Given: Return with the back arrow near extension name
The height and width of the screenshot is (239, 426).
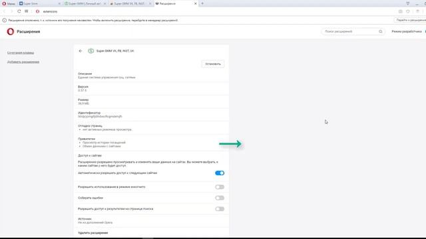Looking at the screenshot, I should 81,51.
